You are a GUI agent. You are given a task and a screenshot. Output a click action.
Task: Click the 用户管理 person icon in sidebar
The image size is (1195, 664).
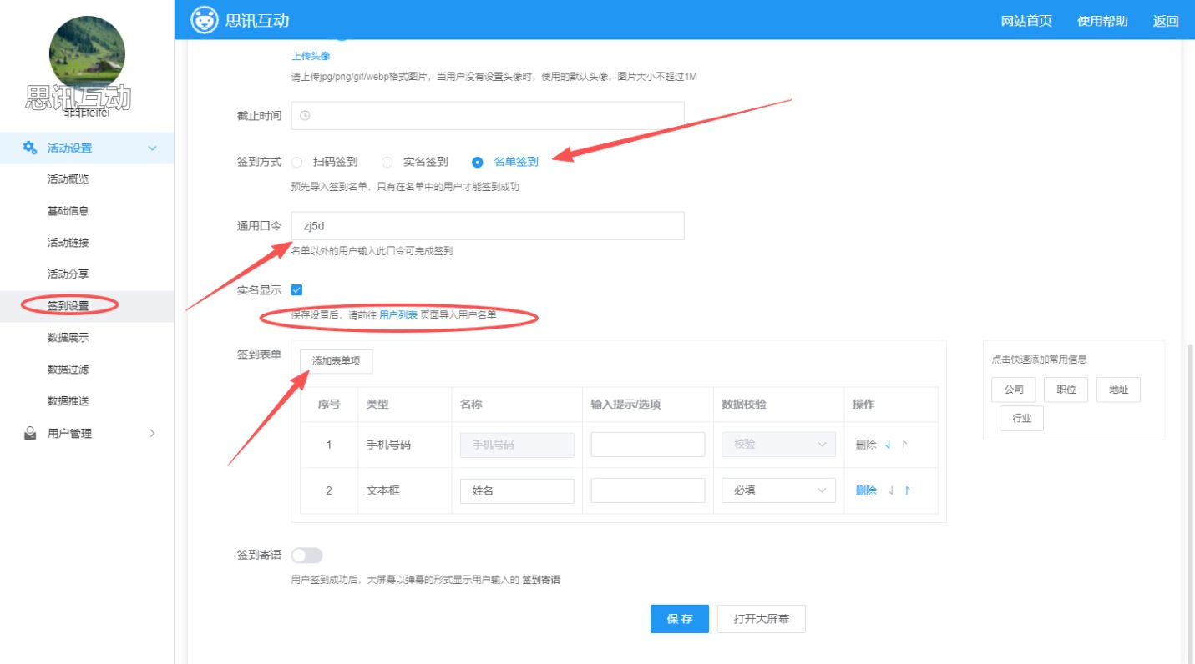(30, 433)
